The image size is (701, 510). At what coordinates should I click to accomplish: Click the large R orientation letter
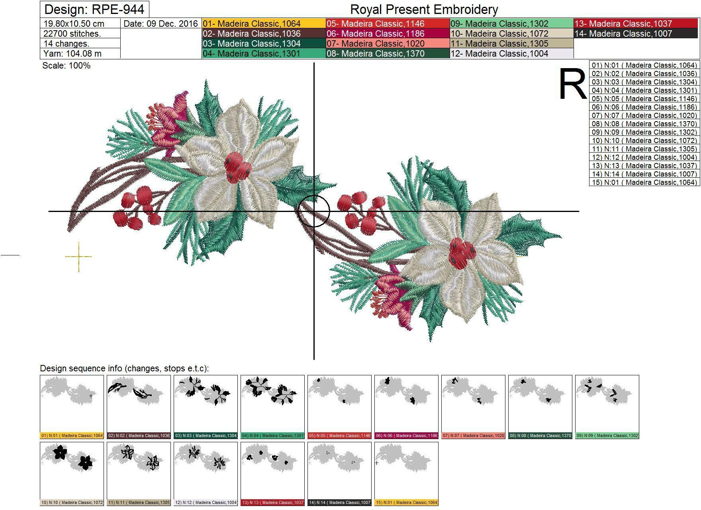coord(573,84)
